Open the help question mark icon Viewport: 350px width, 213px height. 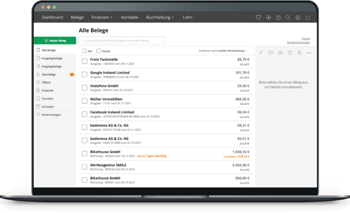[278, 17]
